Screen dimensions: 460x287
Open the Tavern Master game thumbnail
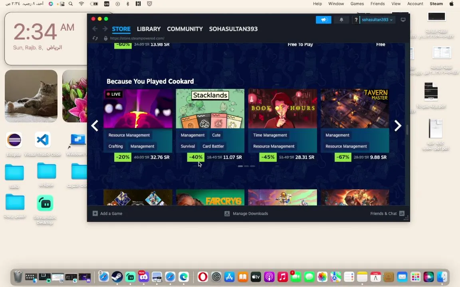pos(355,109)
